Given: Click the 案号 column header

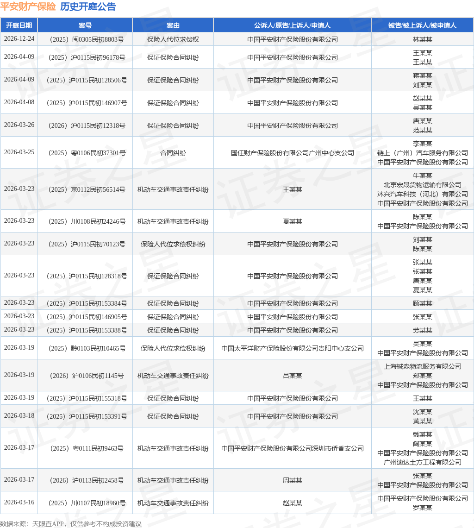Looking at the screenshot, I should (x=85, y=25).
